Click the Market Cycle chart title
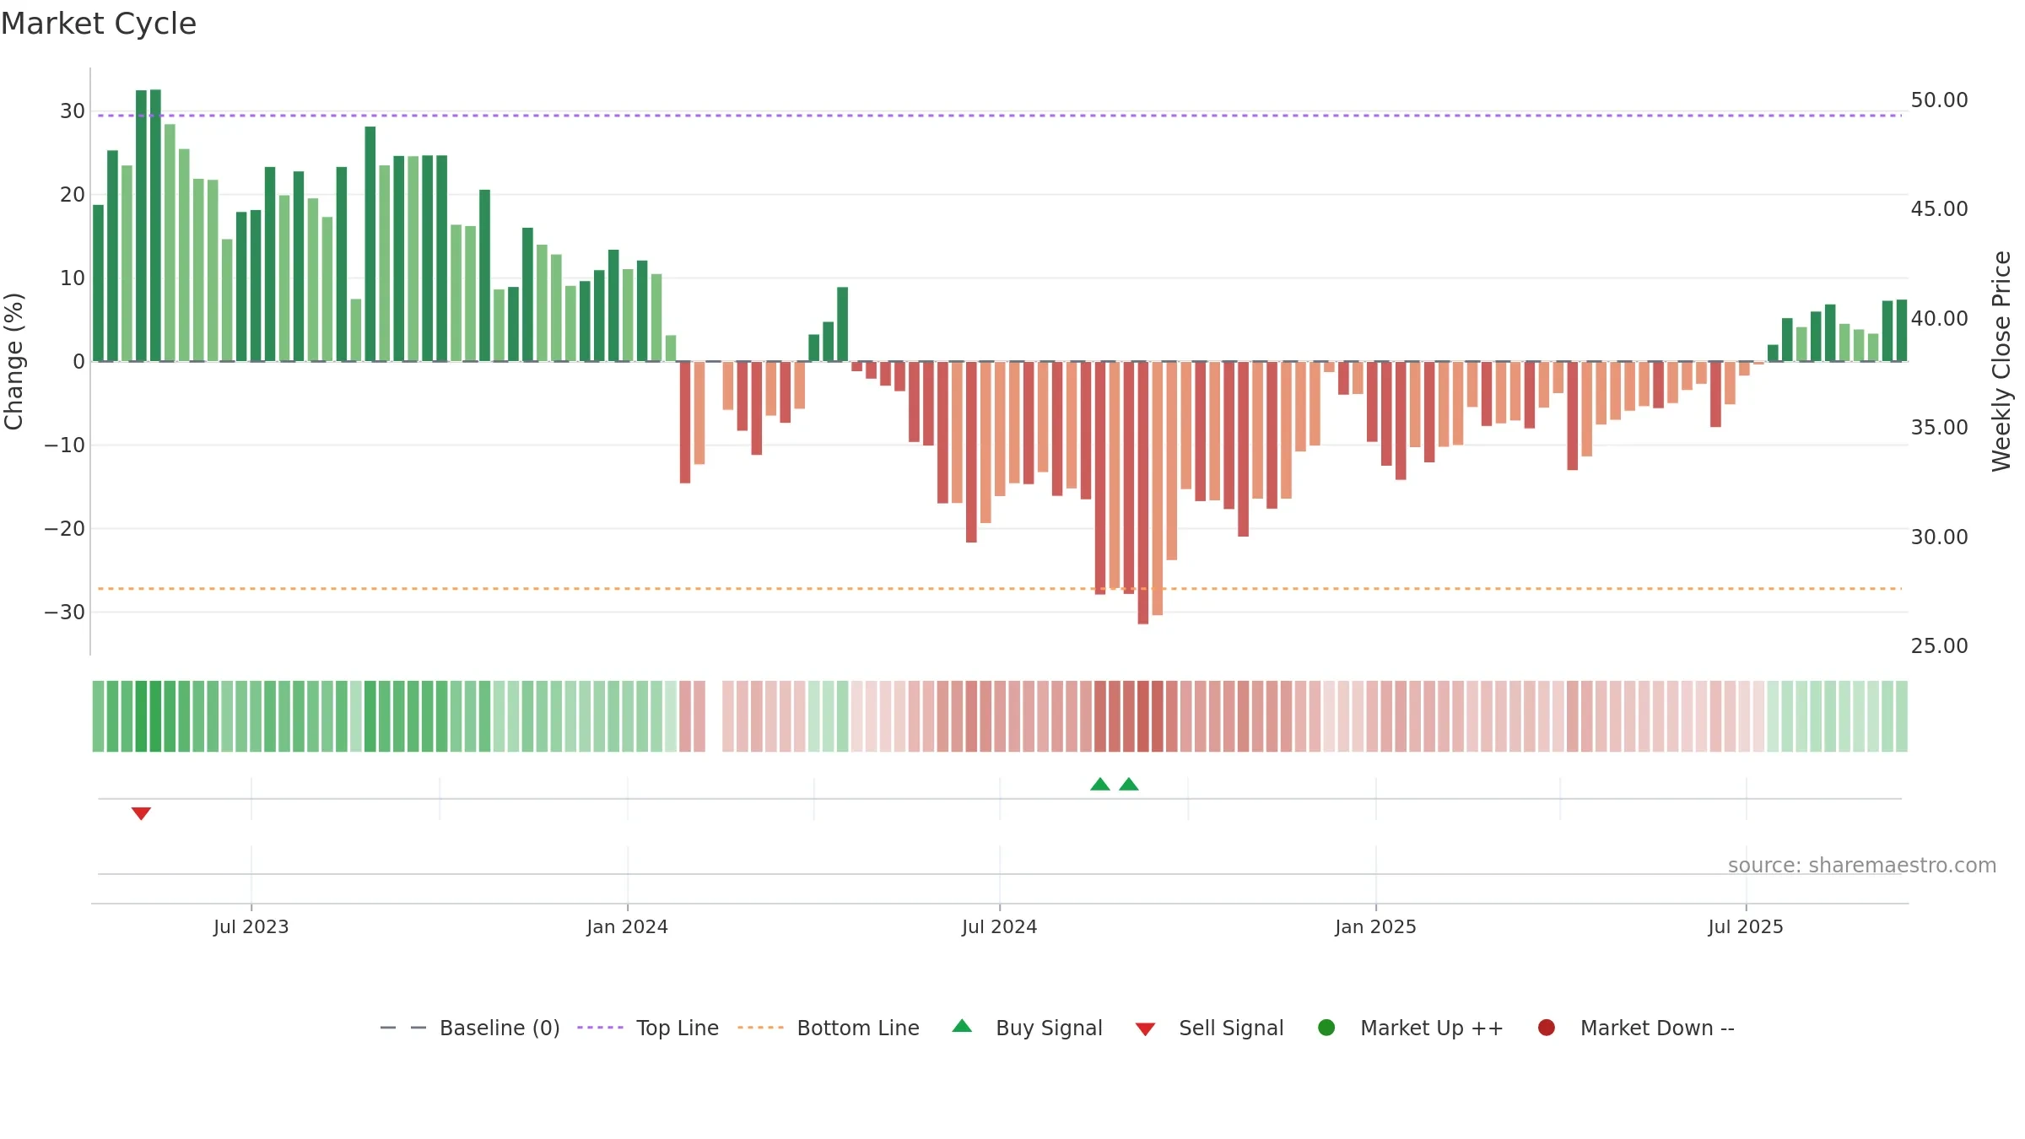The height and width of the screenshot is (1139, 2025). [99, 24]
